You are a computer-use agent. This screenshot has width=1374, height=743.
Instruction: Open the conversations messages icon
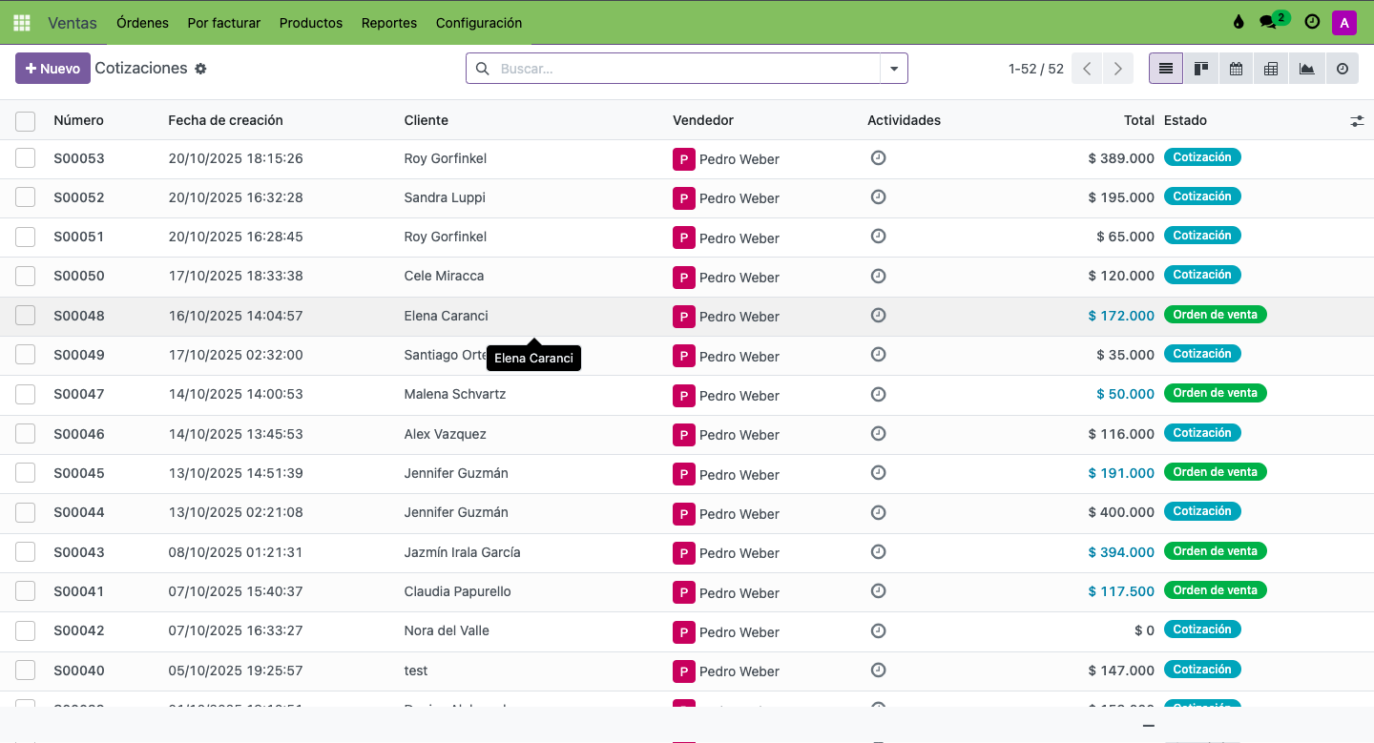coord(1268,23)
